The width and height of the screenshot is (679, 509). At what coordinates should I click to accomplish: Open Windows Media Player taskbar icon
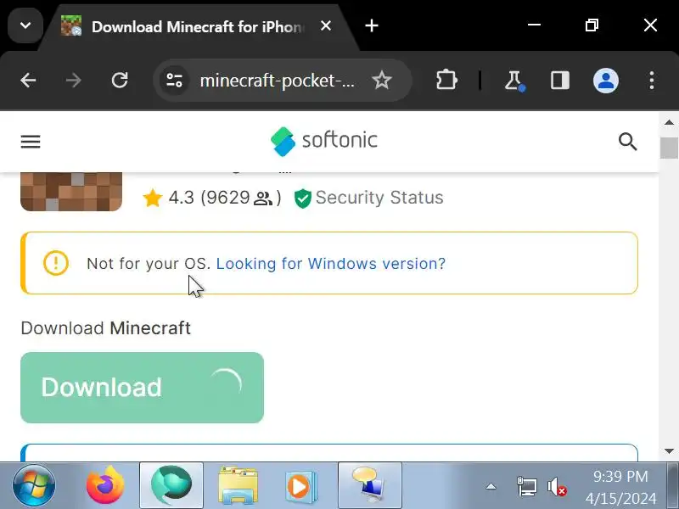(301, 486)
